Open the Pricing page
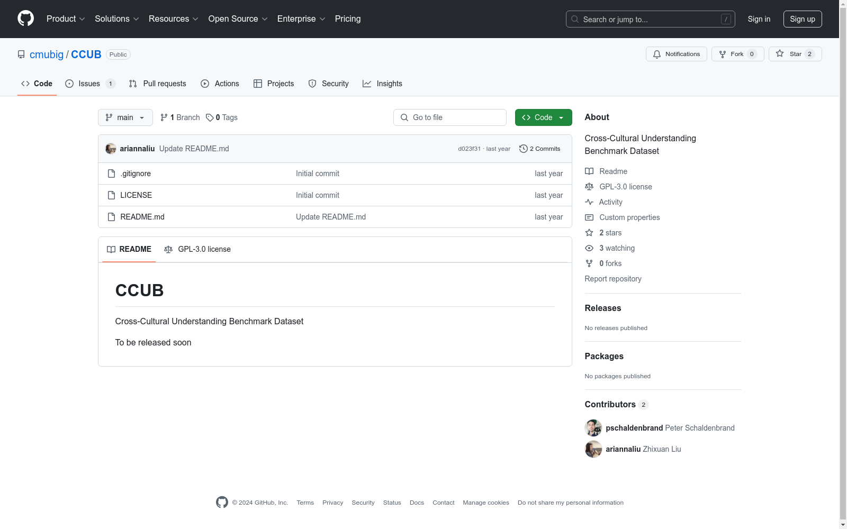 coord(348,19)
